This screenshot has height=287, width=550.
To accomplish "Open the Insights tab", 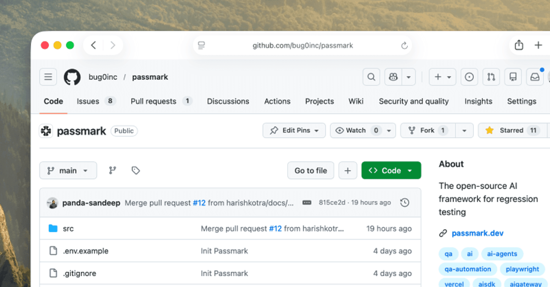I will click(x=478, y=101).
